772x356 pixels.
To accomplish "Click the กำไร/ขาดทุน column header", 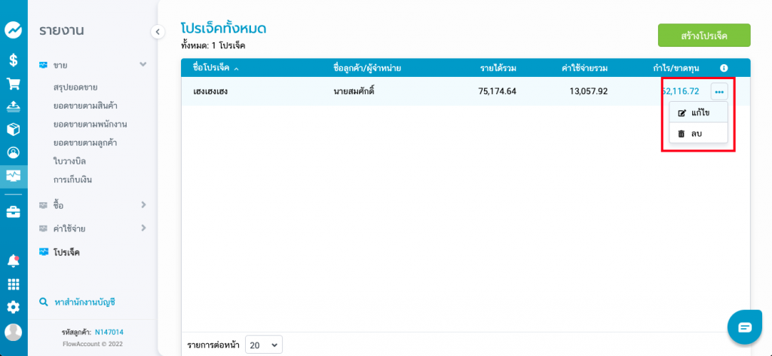I will tap(676, 68).
